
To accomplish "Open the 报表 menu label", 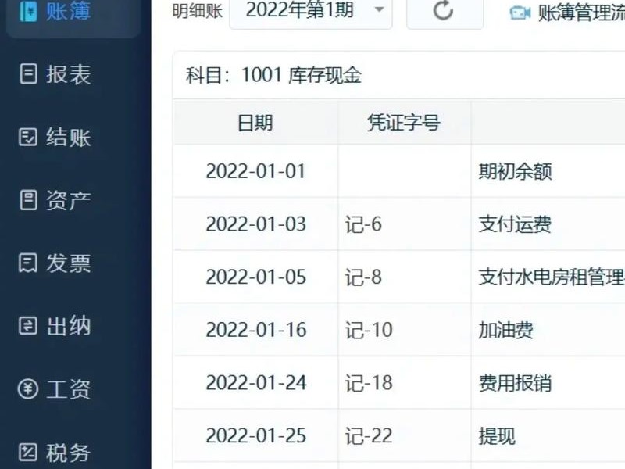I will pyautogui.click(x=68, y=74).
